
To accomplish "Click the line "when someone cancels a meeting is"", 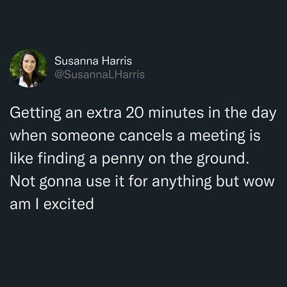I will pos(135,136).
